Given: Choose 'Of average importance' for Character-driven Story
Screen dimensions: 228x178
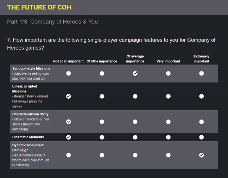Looking at the screenshot, I should tap(135, 121).
